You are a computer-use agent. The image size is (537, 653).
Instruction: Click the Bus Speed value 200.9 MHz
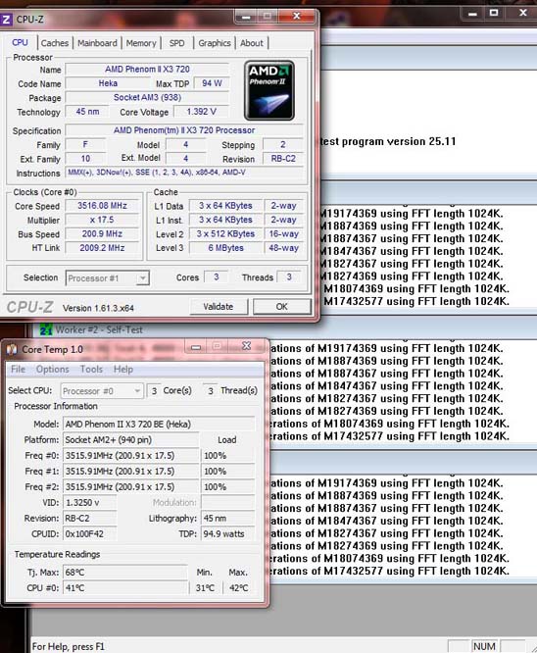click(x=102, y=234)
